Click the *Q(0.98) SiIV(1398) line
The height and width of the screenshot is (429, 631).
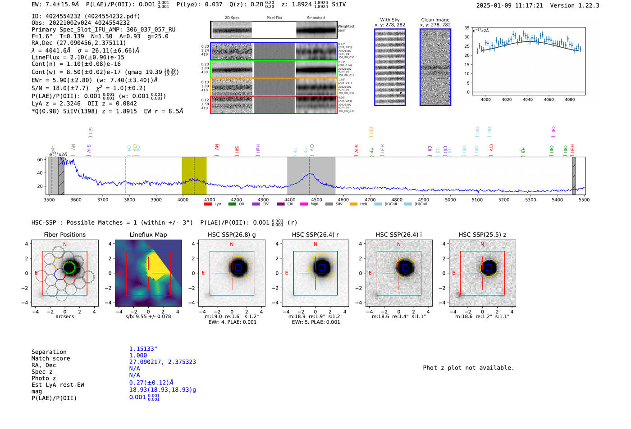107,111
